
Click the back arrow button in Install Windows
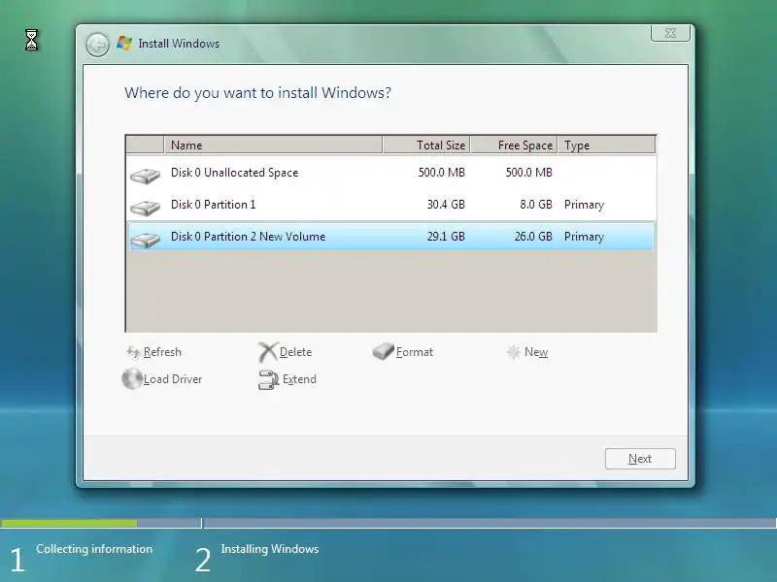pos(97,45)
